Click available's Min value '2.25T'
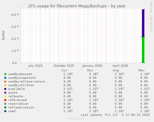Screen dimensions: 154x122 coord(94,89)
